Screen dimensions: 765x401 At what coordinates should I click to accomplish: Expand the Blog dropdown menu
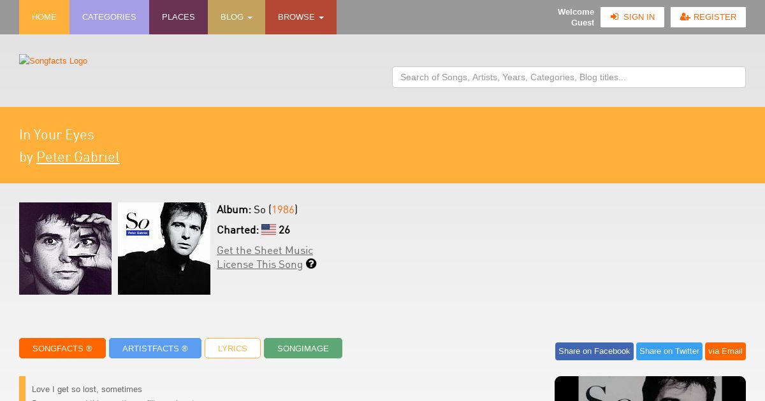point(237,17)
